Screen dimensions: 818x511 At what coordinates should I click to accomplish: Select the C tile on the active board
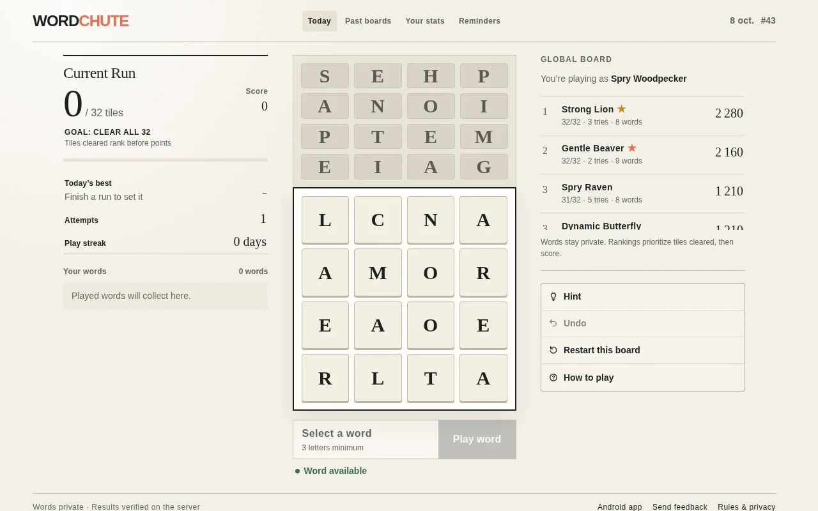(378, 220)
